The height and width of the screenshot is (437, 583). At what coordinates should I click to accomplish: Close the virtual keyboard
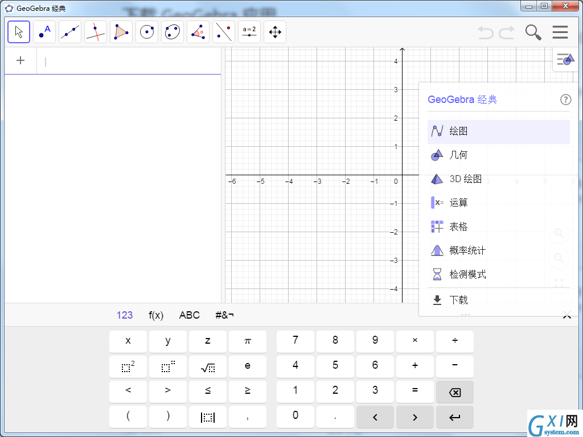567,315
